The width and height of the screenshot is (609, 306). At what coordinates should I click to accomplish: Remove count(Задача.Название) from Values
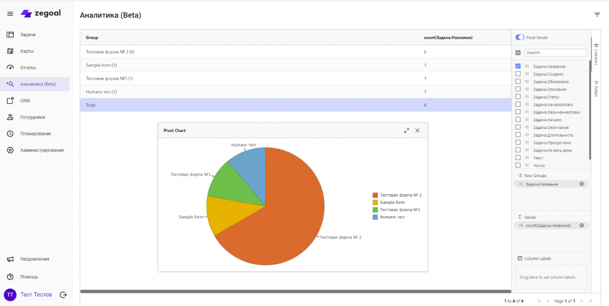(x=582, y=226)
